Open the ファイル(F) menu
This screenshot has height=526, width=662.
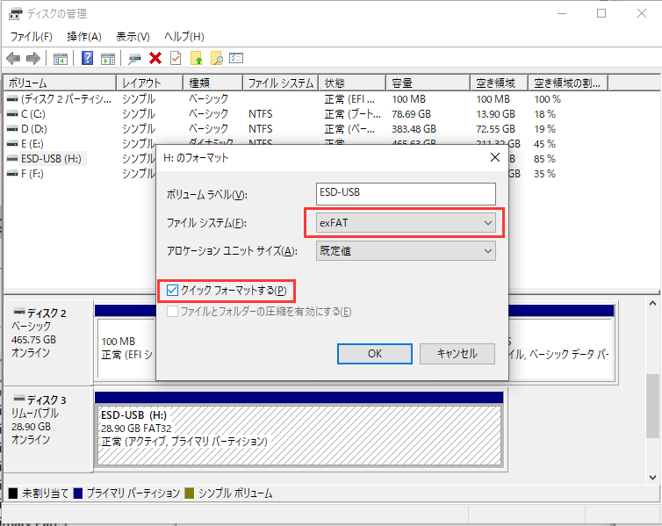click(32, 37)
